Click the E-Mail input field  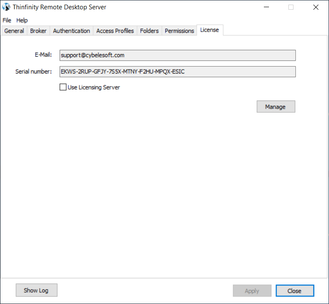178,55
